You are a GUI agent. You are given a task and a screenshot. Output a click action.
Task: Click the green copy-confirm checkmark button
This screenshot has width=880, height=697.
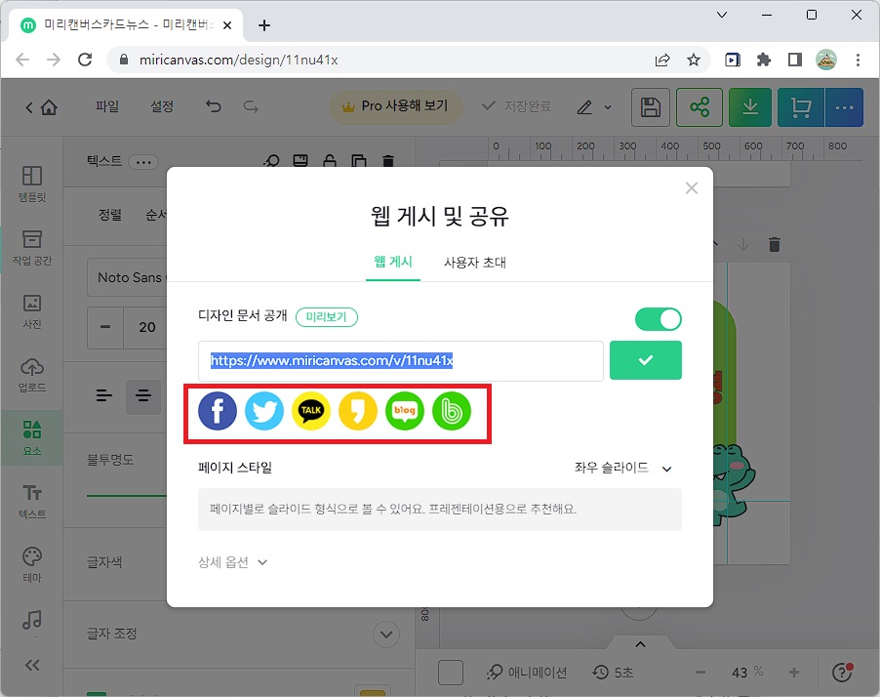pyautogui.click(x=646, y=360)
